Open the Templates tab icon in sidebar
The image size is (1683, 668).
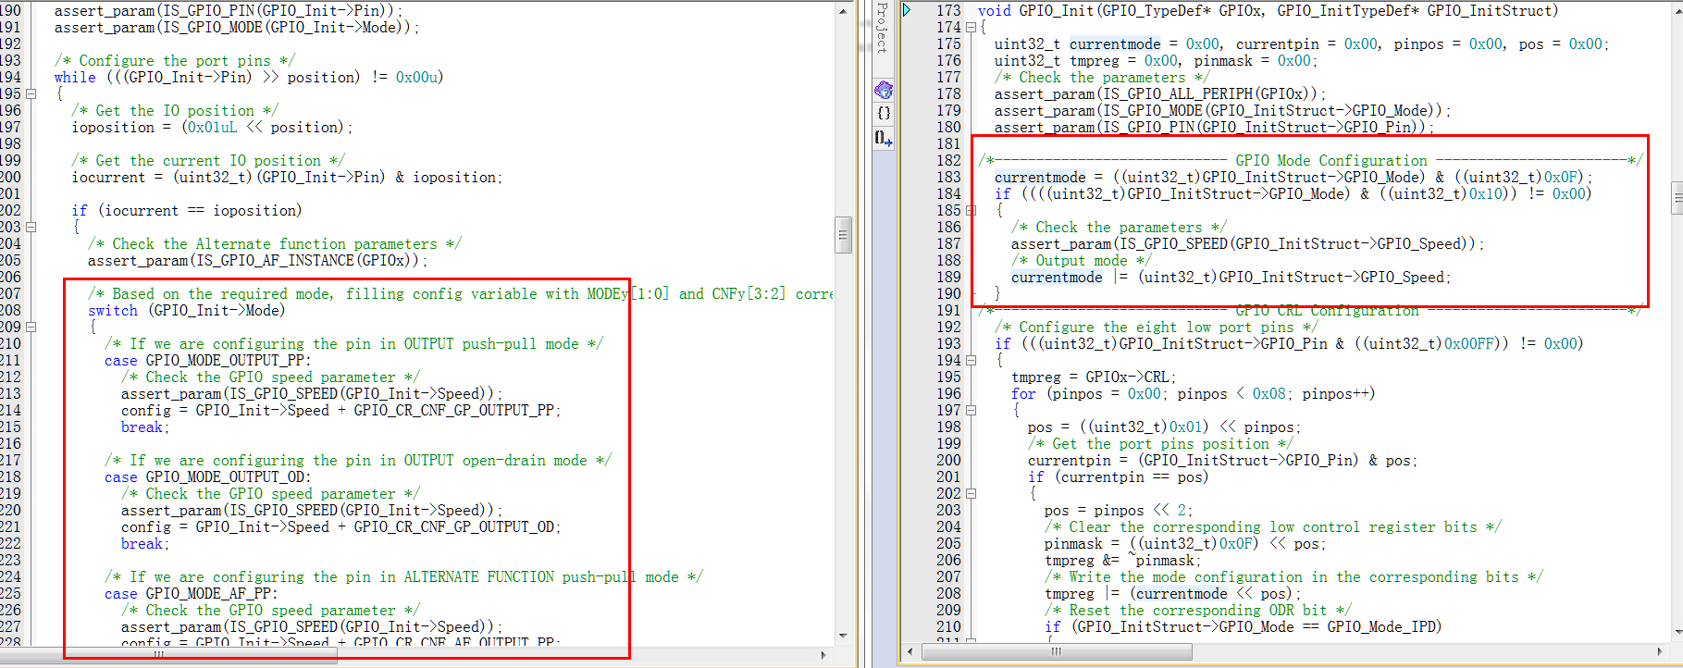coord(884,138)
